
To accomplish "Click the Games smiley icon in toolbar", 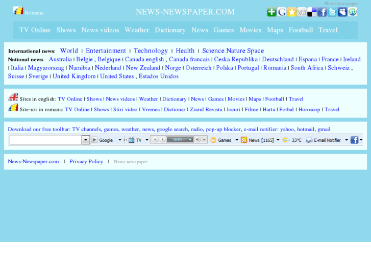I will (x=213, y=140).
